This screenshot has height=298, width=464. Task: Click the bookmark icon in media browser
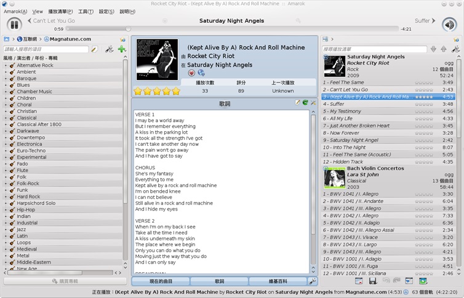(122, 39)
